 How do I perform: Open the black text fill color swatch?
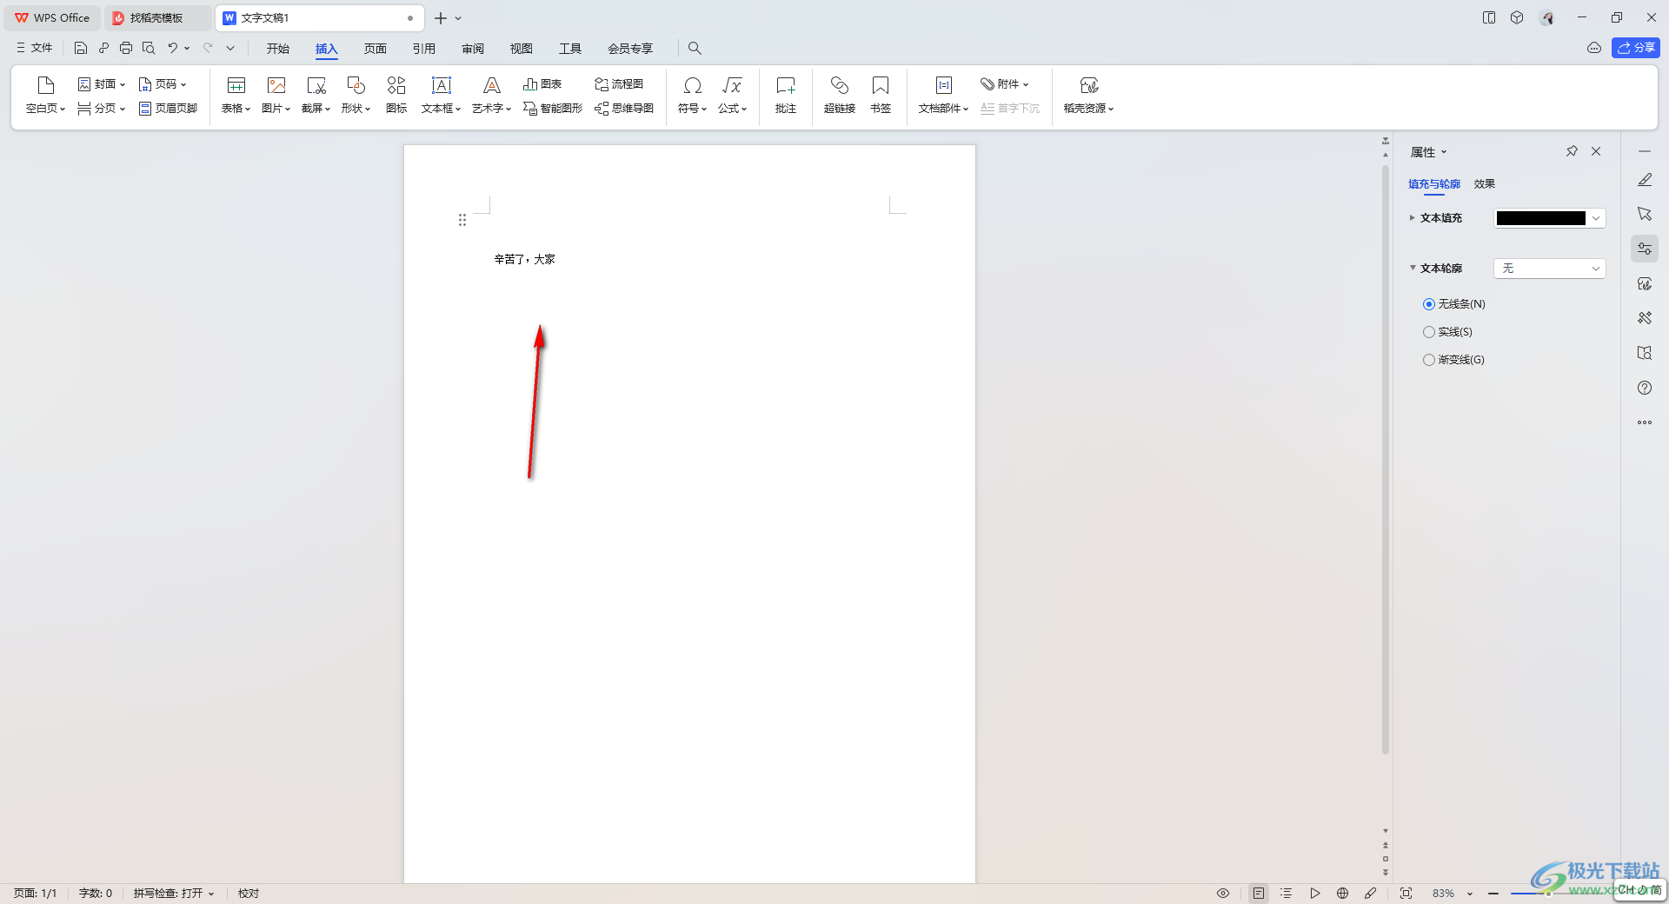[x=1541, y=218]
